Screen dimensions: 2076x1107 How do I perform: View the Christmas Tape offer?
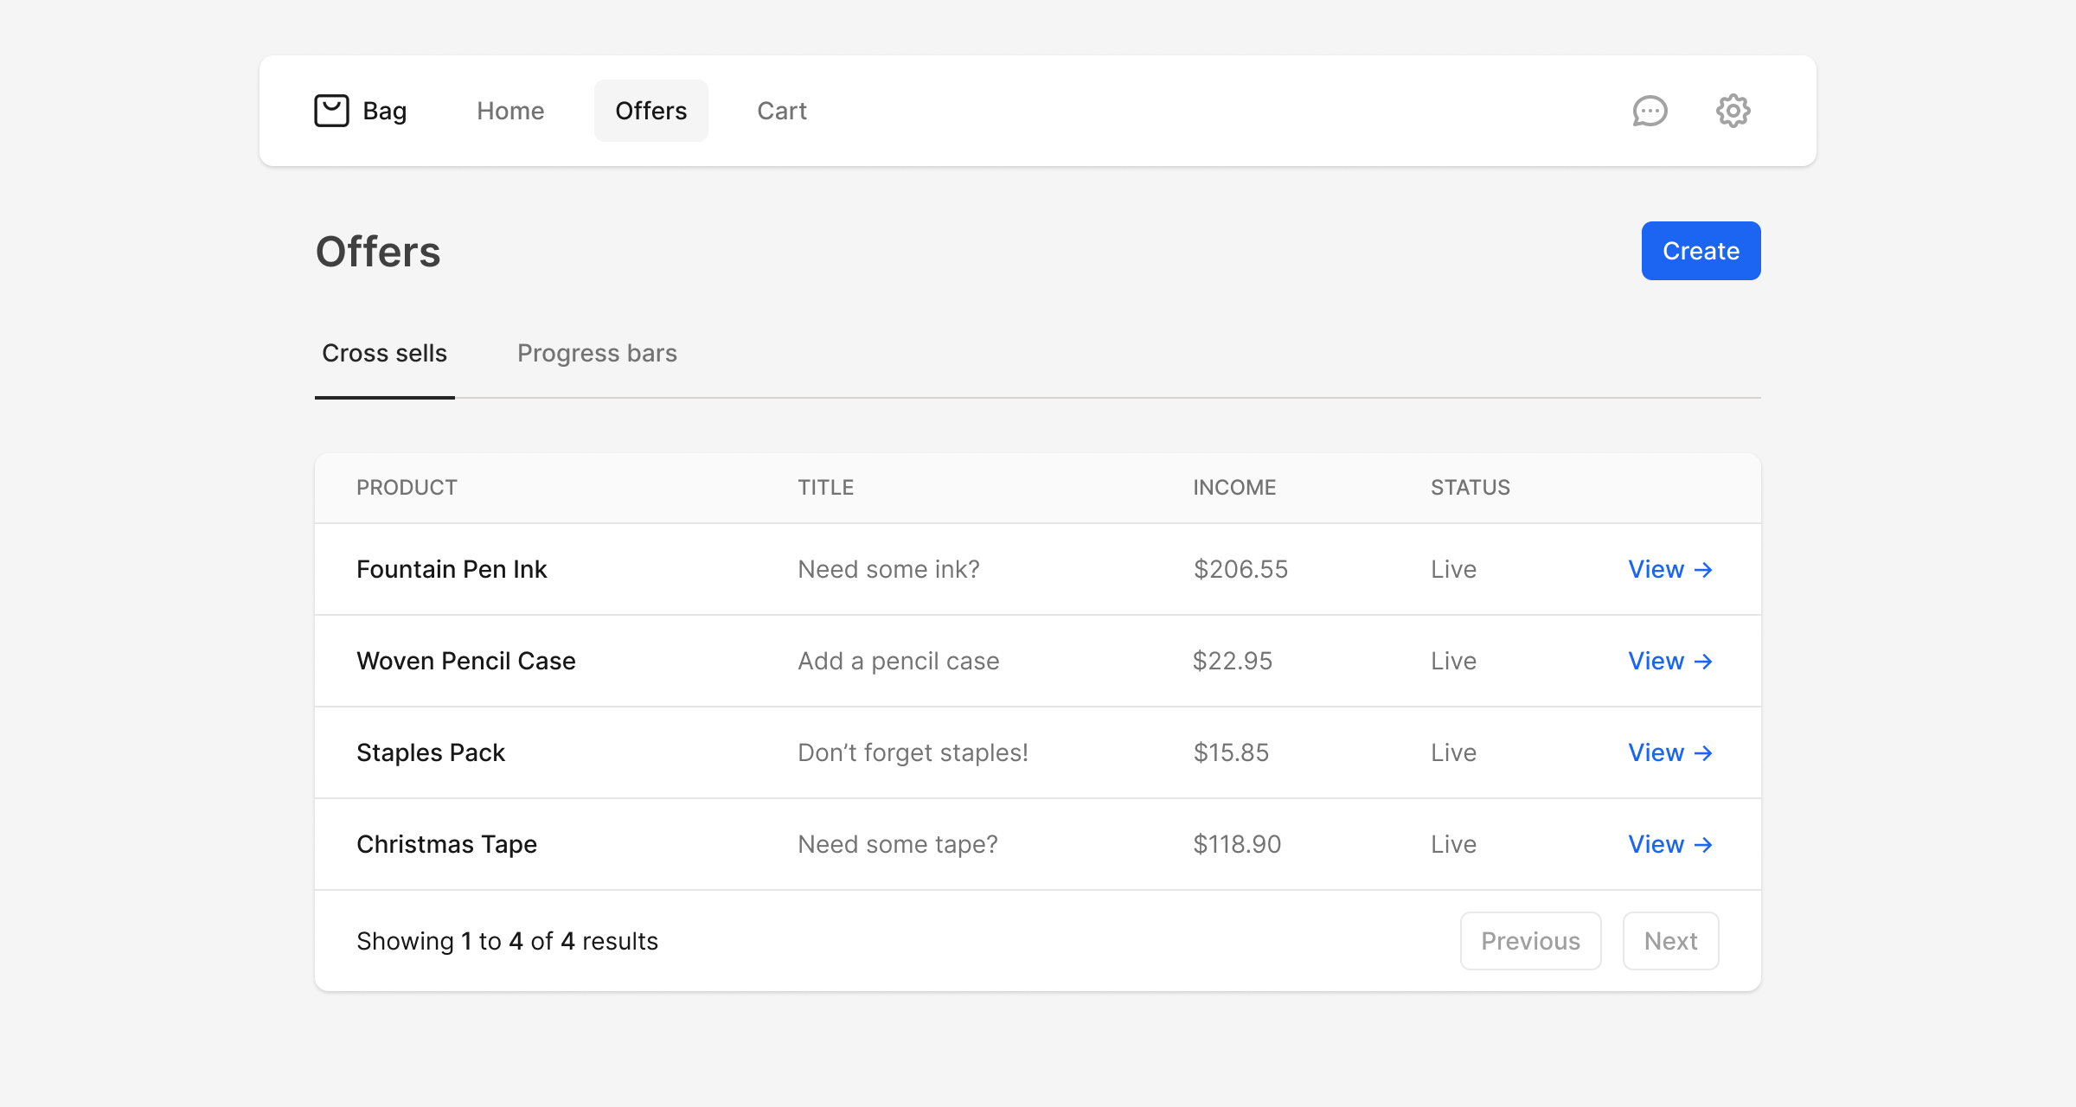(1656, 844)
